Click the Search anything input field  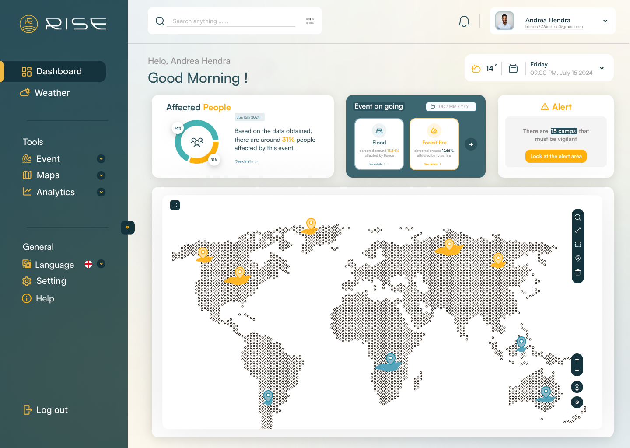click(x=232, y=21)
